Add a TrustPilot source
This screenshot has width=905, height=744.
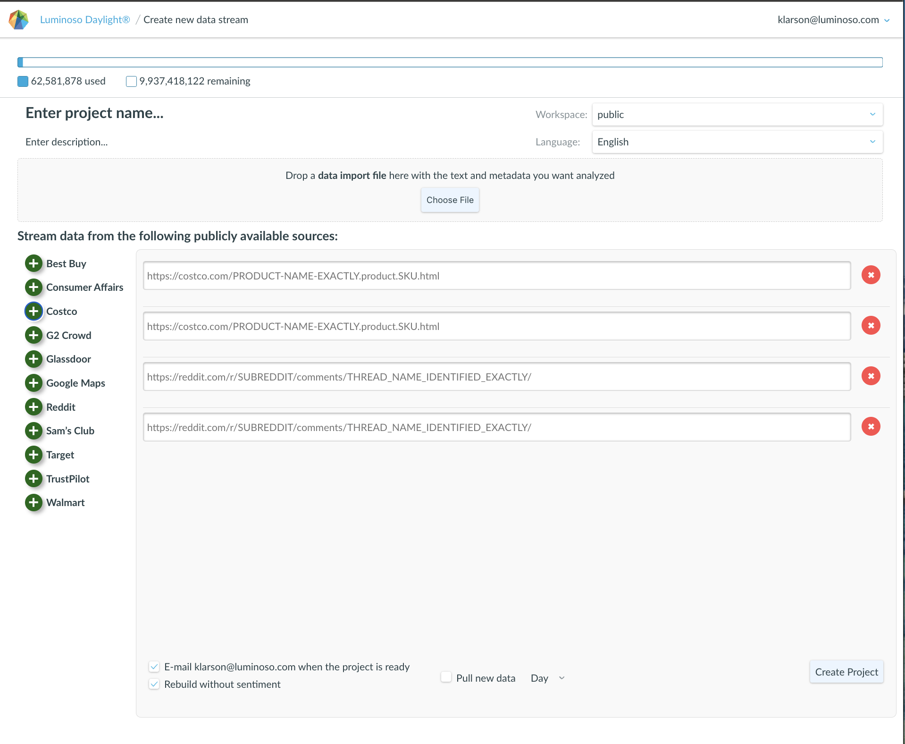34,479
